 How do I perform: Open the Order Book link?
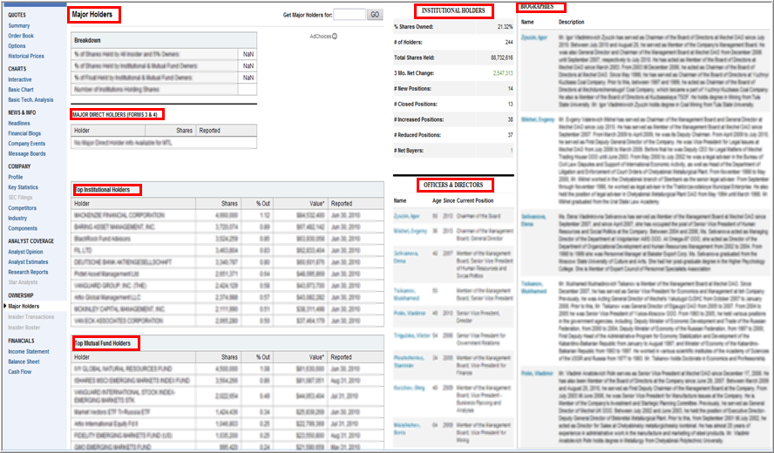pos(21,36)
